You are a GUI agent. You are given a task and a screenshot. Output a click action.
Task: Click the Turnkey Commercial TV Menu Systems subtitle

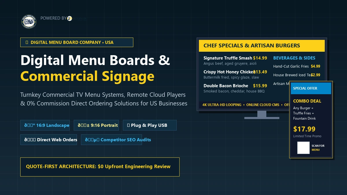(104, 99)
